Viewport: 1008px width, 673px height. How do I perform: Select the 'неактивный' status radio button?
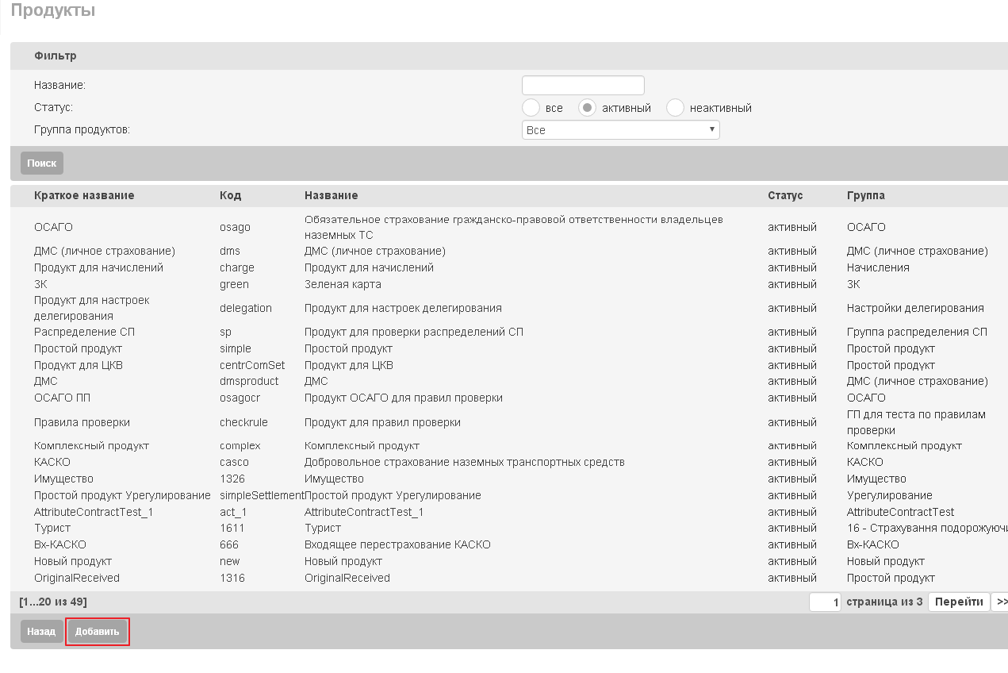point(675,107)
